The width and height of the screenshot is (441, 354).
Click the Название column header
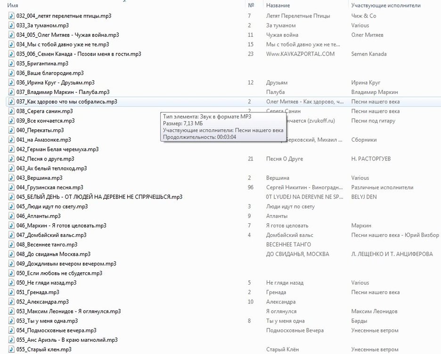point(278,5)
